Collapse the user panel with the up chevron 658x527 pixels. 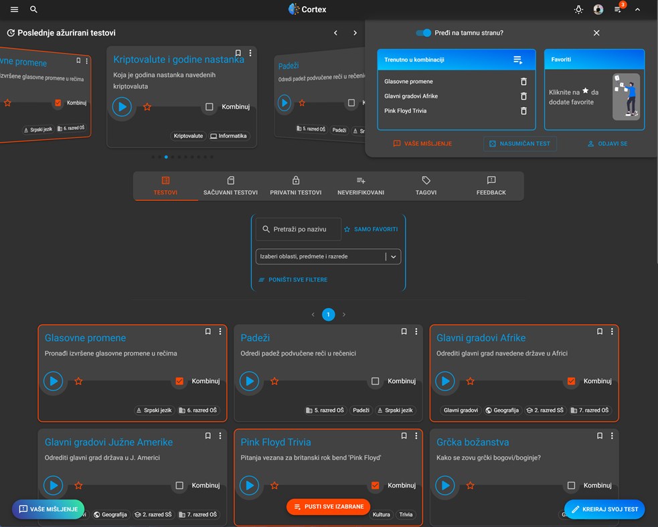pos(637,9)
